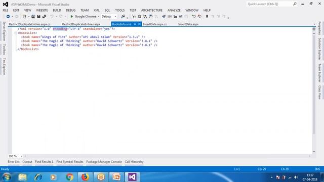
Task: Click the split editor plus icon
Action: point(314,29)
